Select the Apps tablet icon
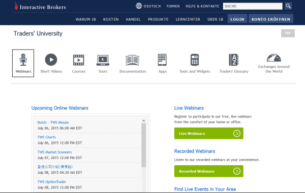This screenshot has width=305, height=193. pyautogui.click(x=162, y=60)
